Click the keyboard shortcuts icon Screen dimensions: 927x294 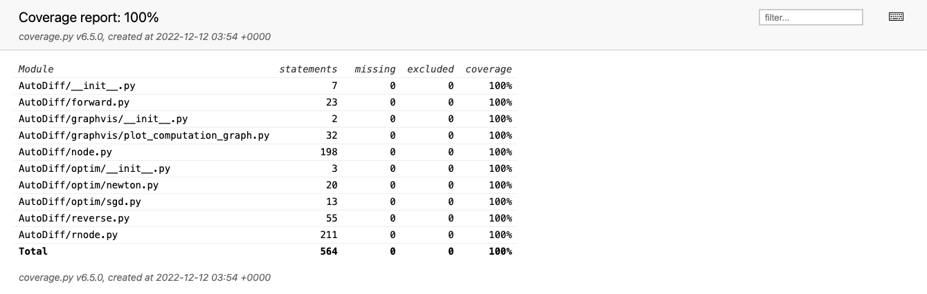tap(896, 17)
